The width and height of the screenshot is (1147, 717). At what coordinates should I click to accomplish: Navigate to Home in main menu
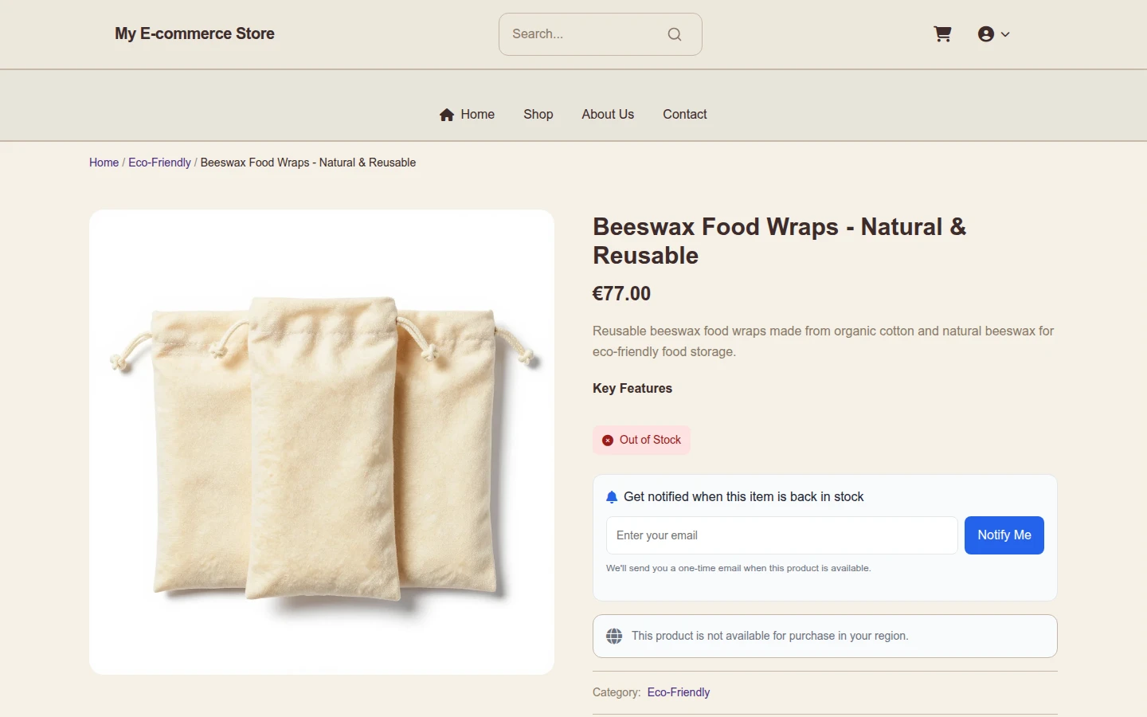(467, 115)
